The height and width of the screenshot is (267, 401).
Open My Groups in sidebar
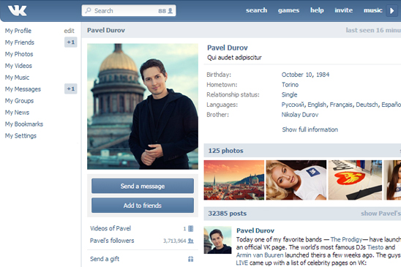tap(19, 101)
